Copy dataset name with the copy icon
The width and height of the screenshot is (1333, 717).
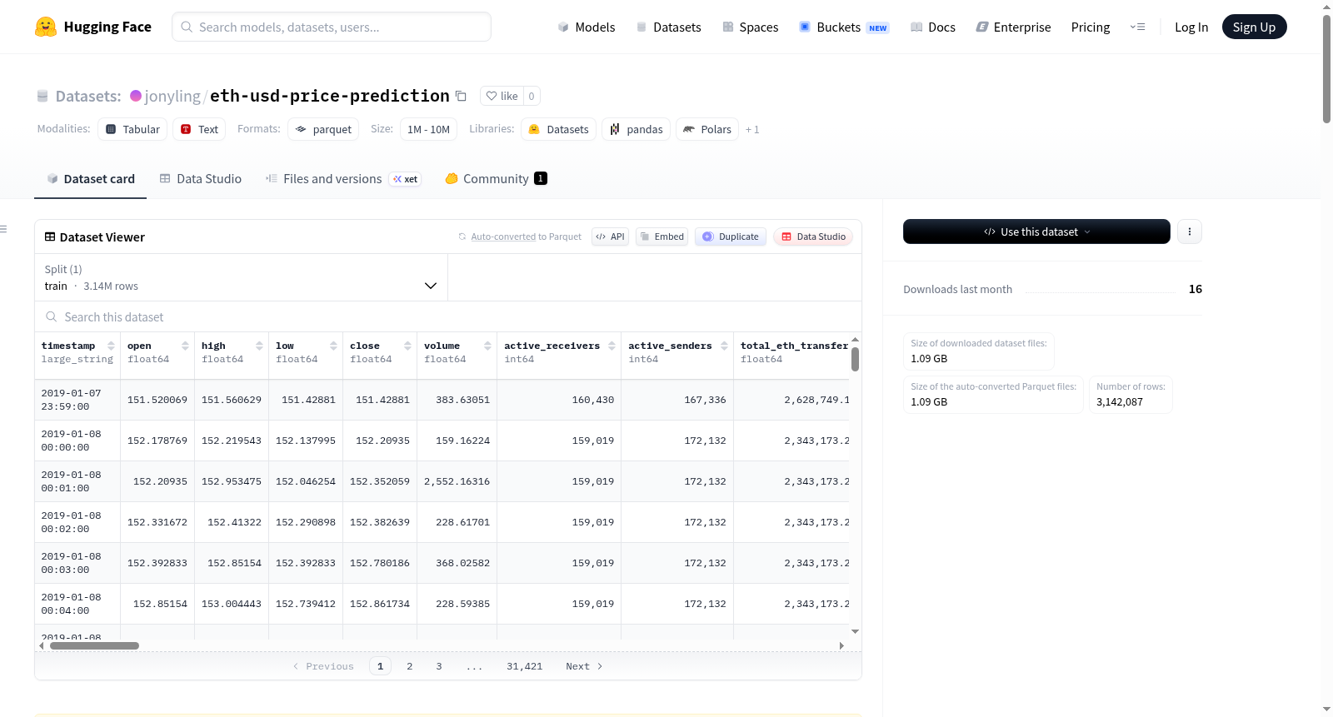[x=461, y=96]
